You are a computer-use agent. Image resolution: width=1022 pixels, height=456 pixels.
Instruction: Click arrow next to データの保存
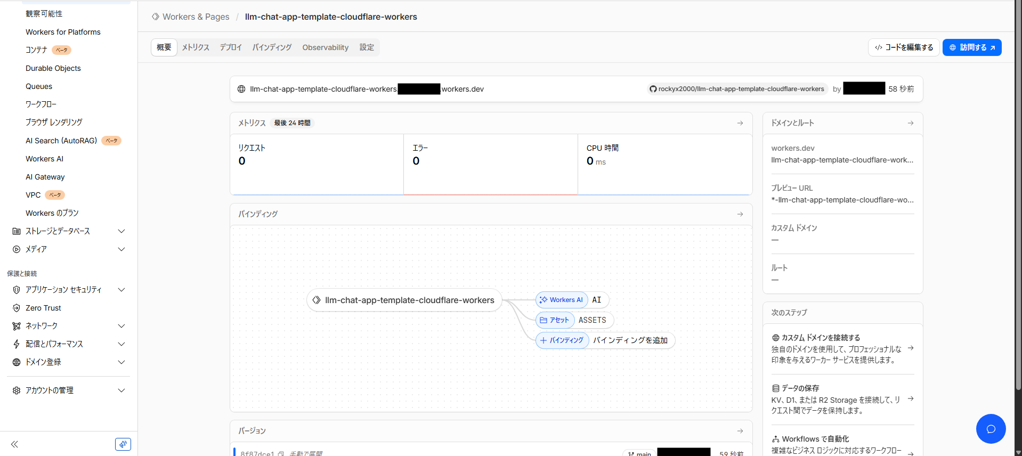coord(911,398)
